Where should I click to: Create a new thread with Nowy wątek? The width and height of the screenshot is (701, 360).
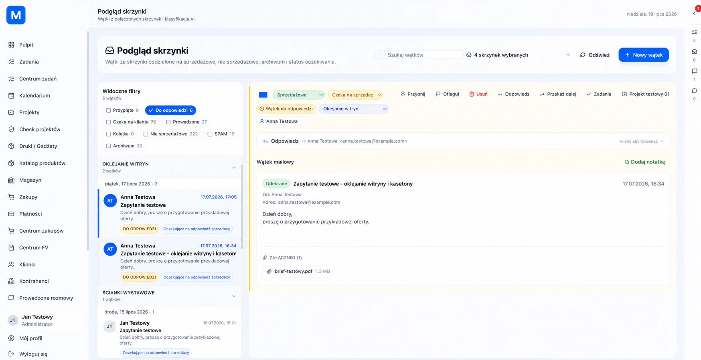click(x=644, y=55)
